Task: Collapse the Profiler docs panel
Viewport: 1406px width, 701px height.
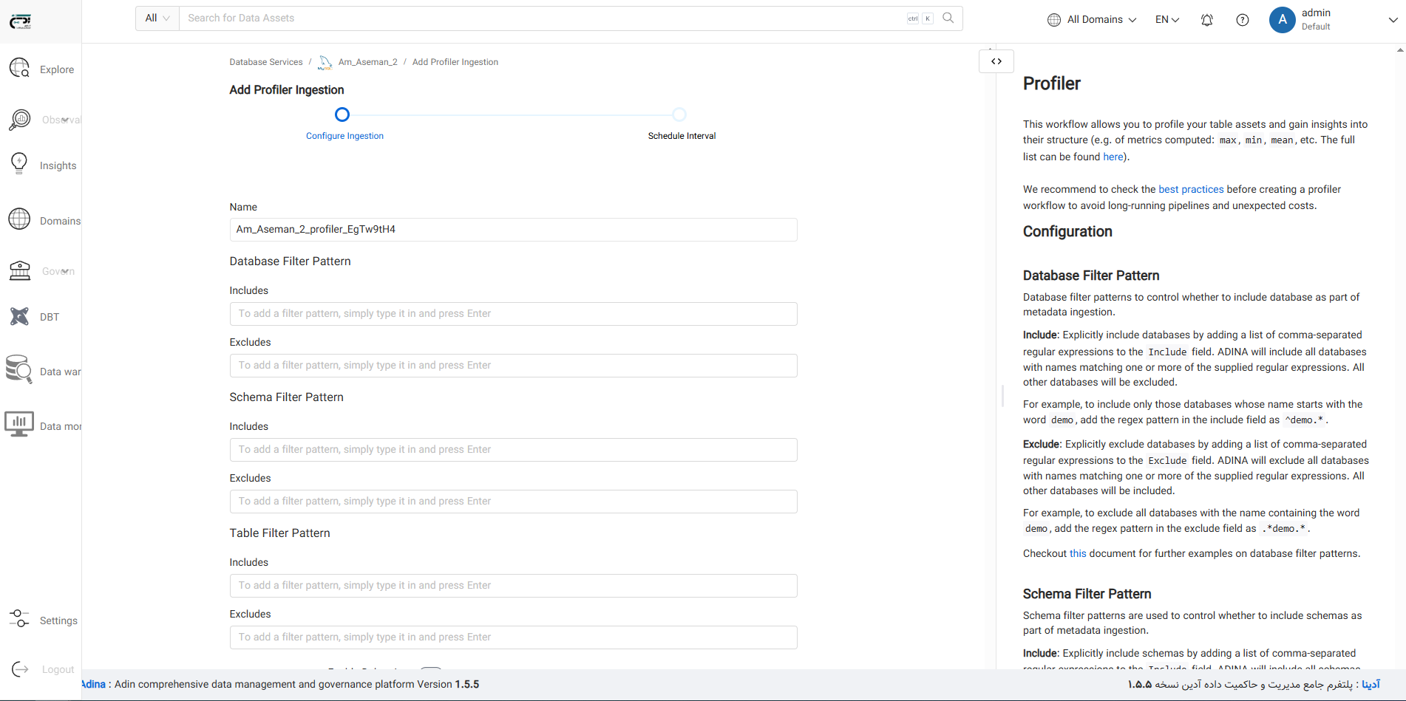Action: 996,61
